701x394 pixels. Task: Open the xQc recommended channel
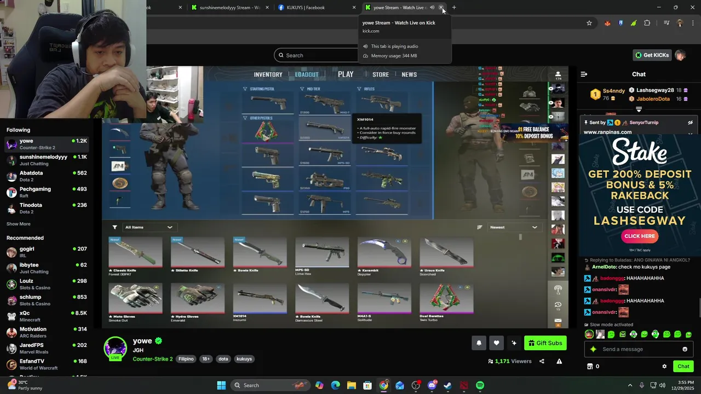46,316
